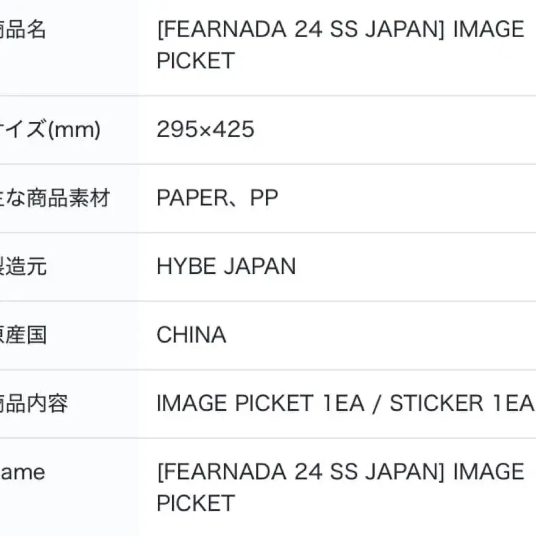Click the 製造元 row label
The width and height of the screenshot is (536, 536).
(x=23, y=266)
